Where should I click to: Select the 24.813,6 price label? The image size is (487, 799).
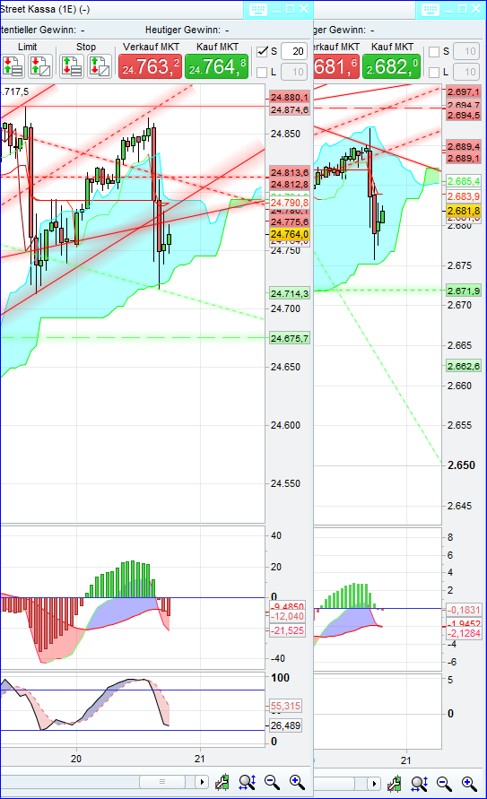(290, 172)
